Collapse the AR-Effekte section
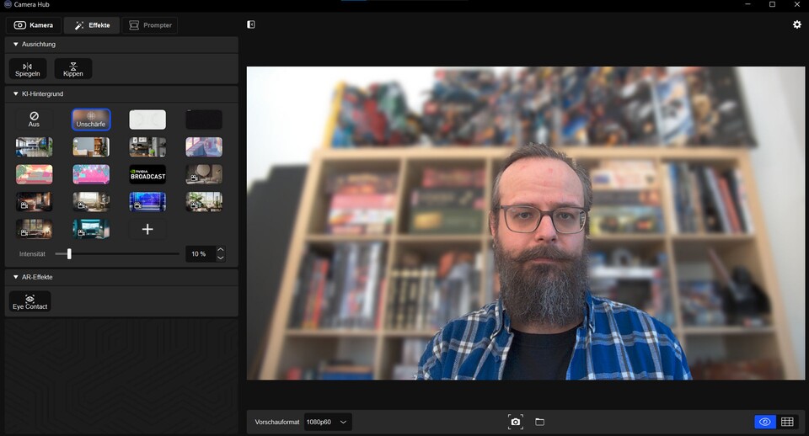The image size is (809, 436). click(x=16, y=277)
